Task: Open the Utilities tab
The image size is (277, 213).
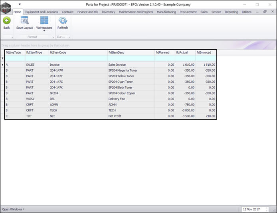Action: (x=247, y=12)
